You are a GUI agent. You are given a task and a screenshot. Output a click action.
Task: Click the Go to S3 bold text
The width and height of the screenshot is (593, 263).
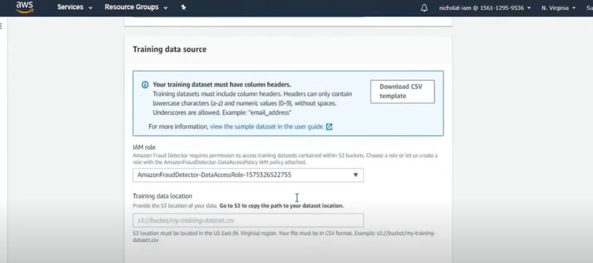point(231,206)
